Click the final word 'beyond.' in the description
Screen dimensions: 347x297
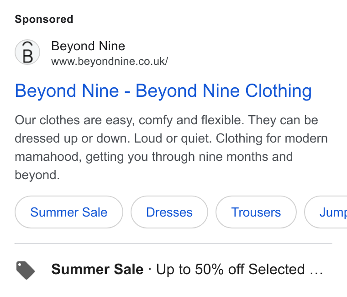pyautogui.click(x=37, y=175)
